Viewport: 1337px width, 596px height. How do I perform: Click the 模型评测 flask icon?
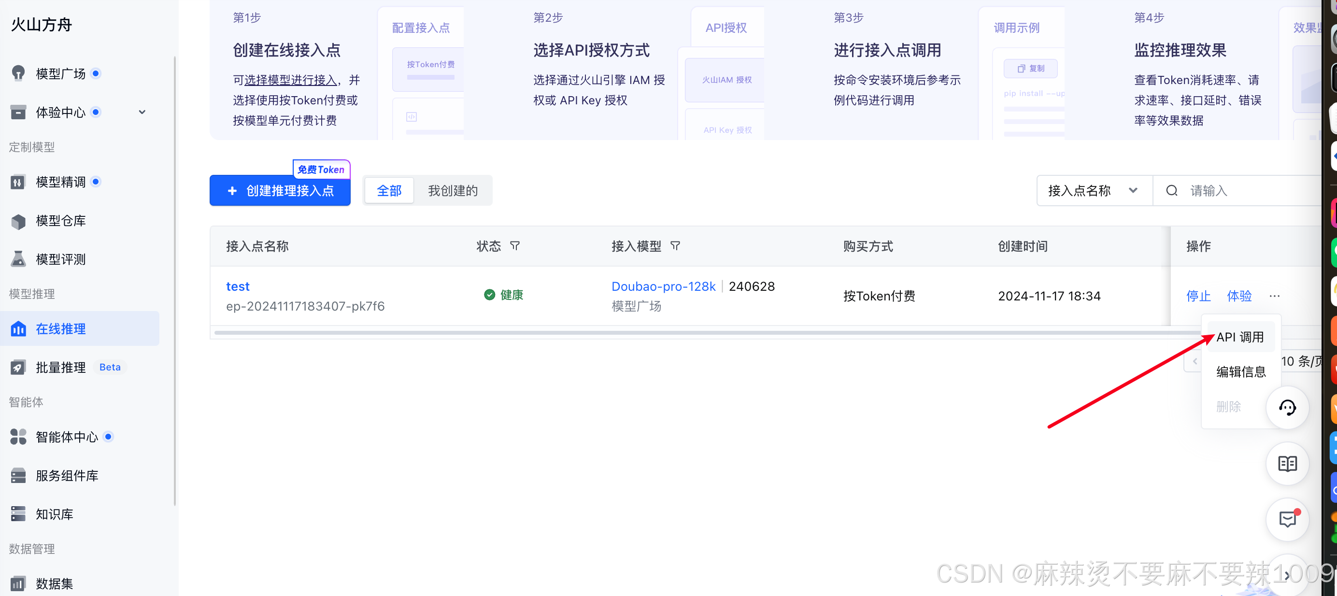click(x=18, y=259)
